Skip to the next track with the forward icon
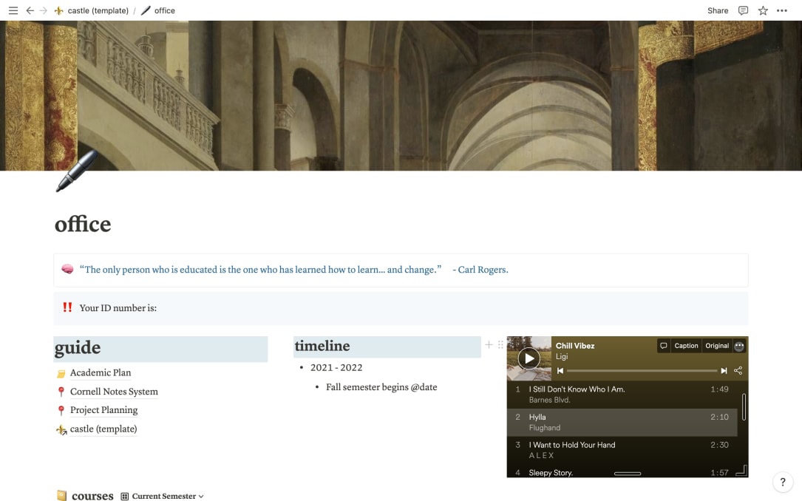 tap(723, 370)
